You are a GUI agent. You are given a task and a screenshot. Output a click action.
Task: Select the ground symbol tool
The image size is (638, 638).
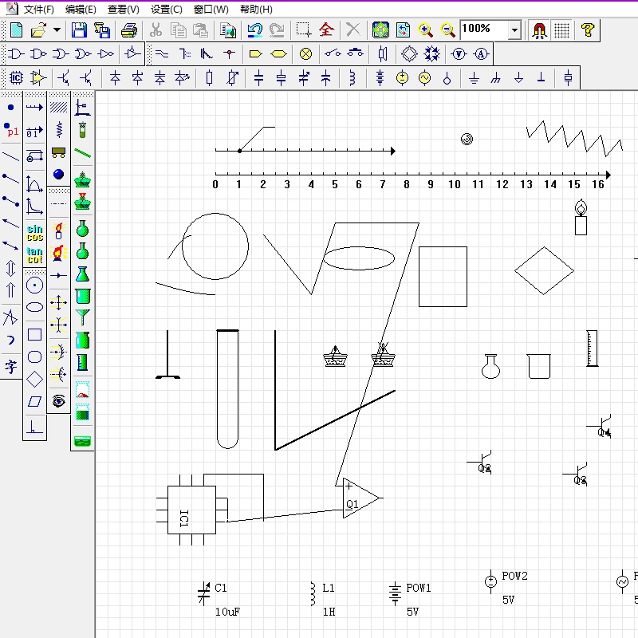(x=474, y=77)
